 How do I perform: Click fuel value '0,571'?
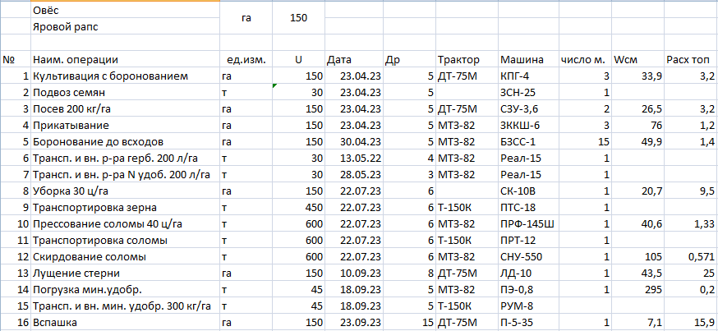tap(691, 257)
